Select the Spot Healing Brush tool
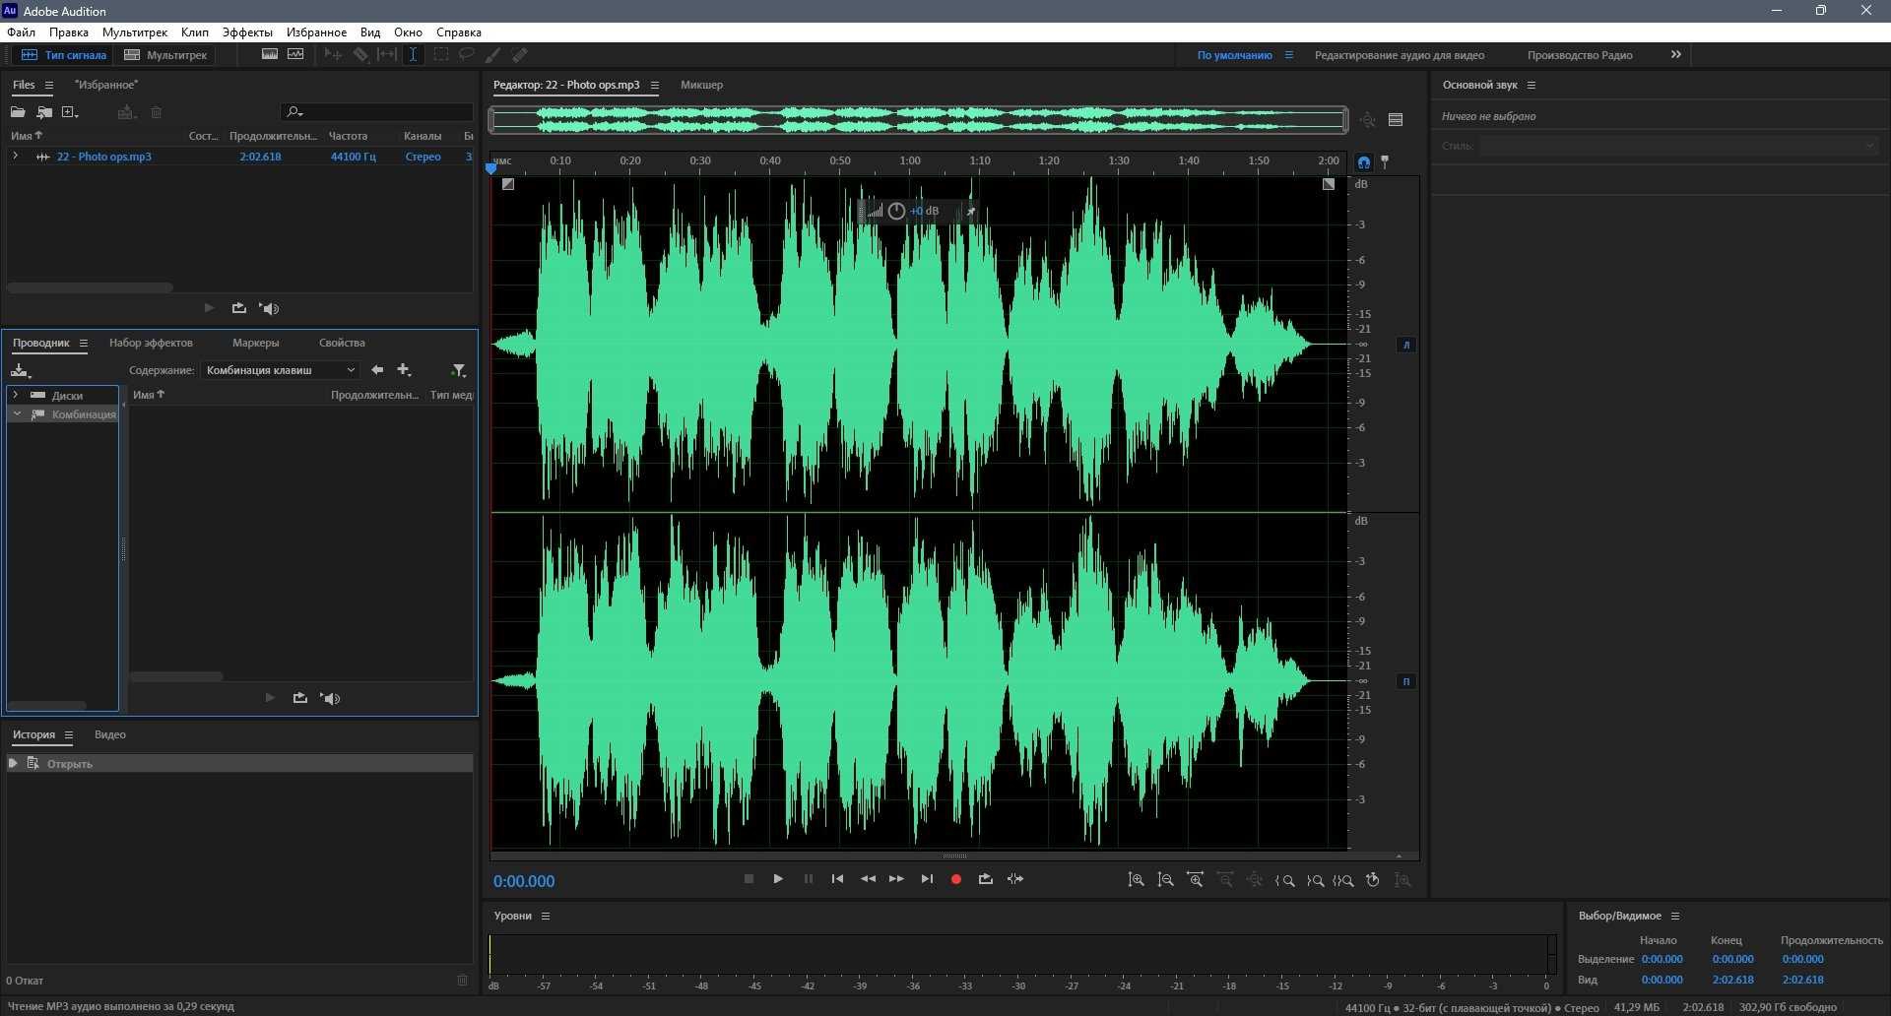 [519, 55]
